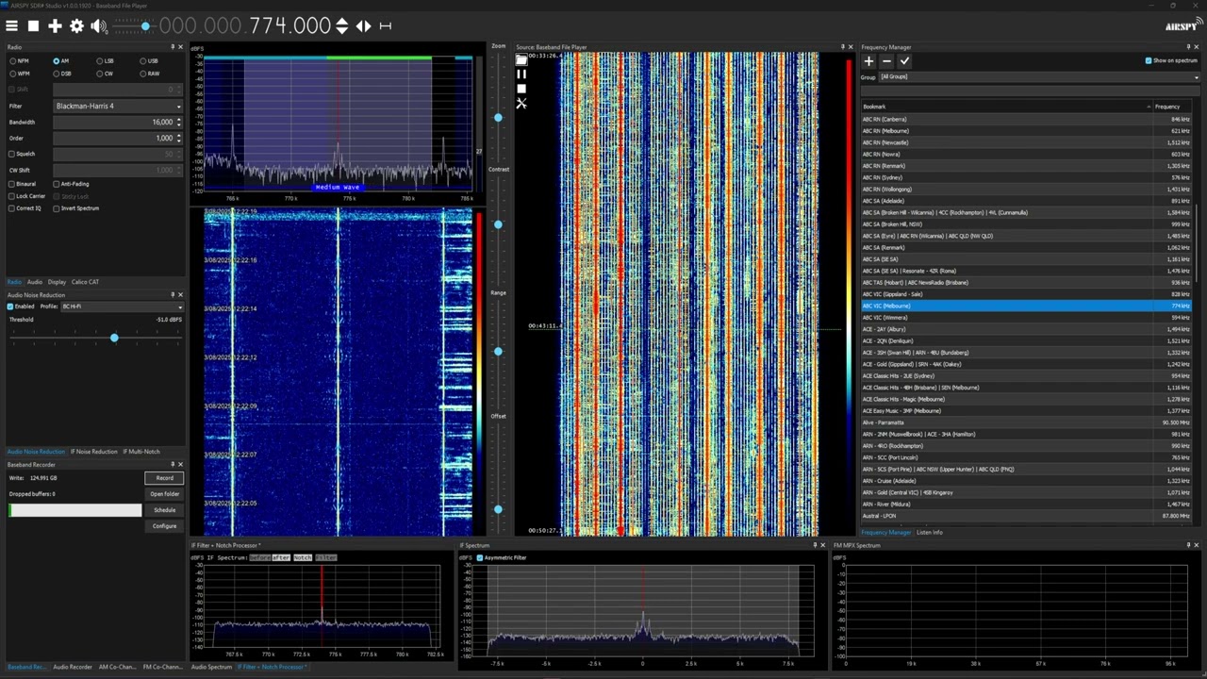Pause baseband file playback

point(521,74)
